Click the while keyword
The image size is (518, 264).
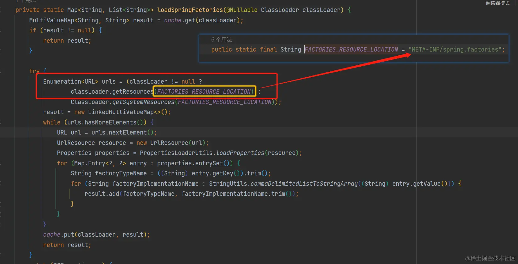coord(52,123)
